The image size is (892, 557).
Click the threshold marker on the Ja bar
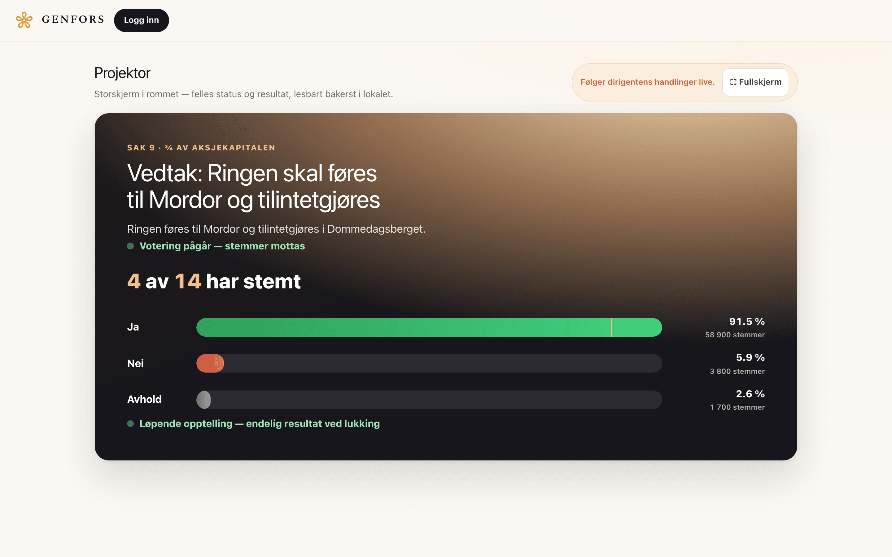611,327
